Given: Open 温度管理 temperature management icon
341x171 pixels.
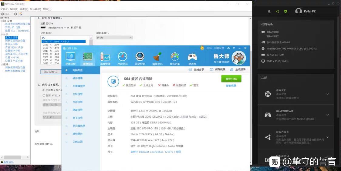Looking at the screenshot, I should click(x=105, y=59).
